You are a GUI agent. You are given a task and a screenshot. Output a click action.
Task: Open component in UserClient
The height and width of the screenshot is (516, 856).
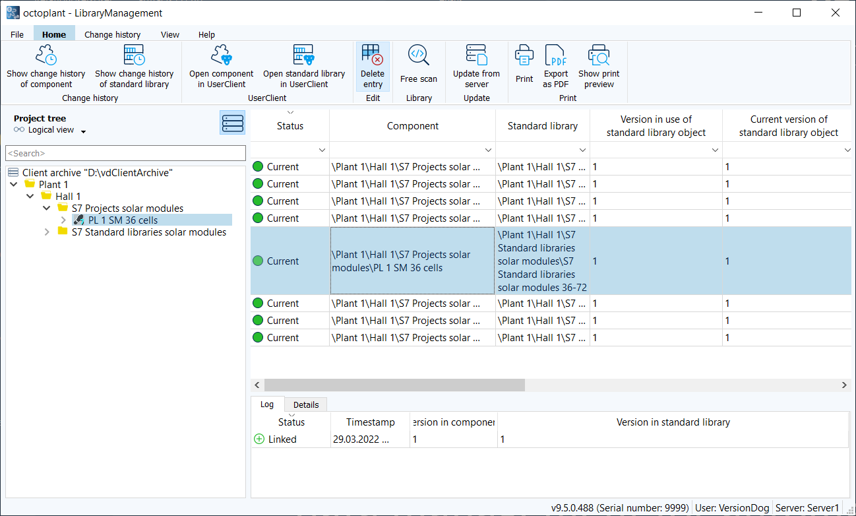coord(221,67)
